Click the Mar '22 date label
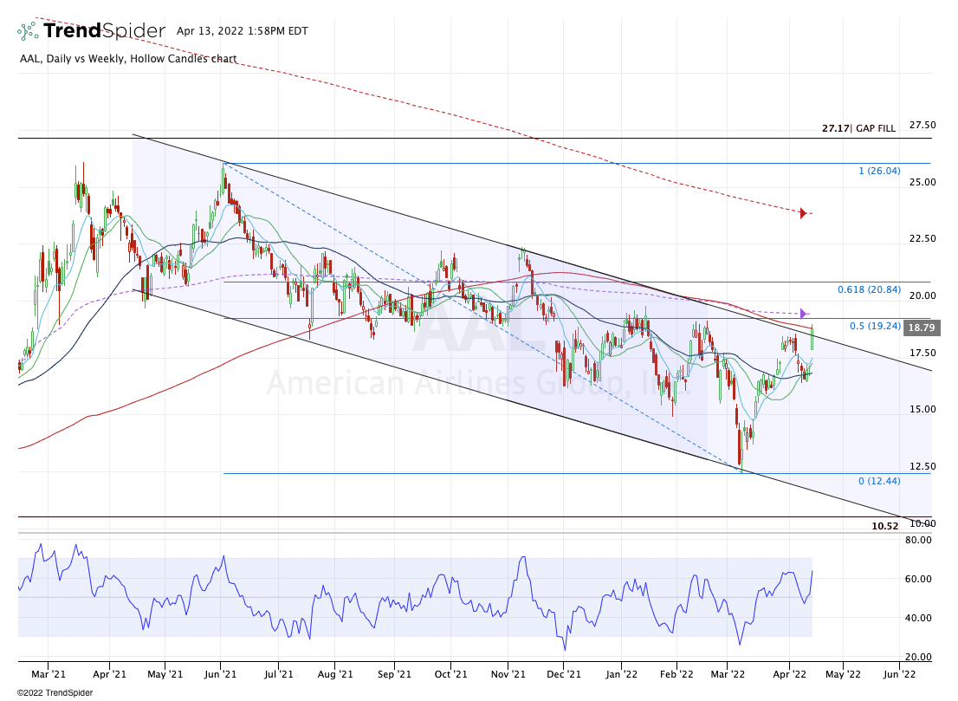 (x=728, y=674)
